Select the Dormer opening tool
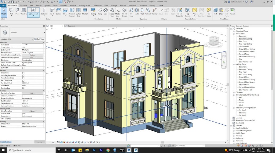Image resolution: width=275 pixels, height=153 pixels. click(x=154, y=12)
